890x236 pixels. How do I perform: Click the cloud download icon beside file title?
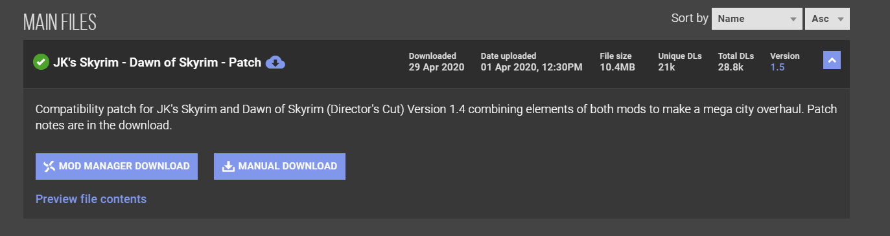(x=275, y=62)
